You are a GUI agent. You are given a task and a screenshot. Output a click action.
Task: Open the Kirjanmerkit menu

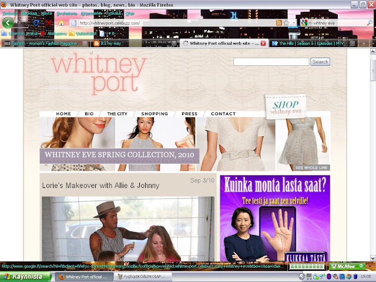coord(91,14)
